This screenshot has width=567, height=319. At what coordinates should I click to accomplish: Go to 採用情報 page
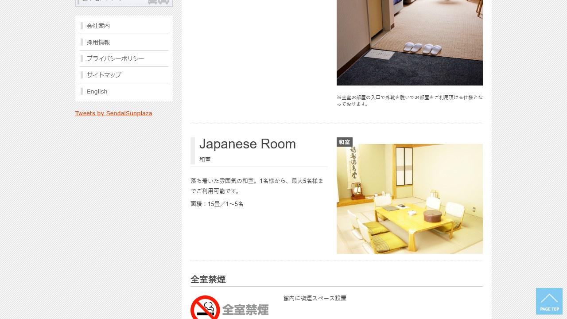click(124, 43)
